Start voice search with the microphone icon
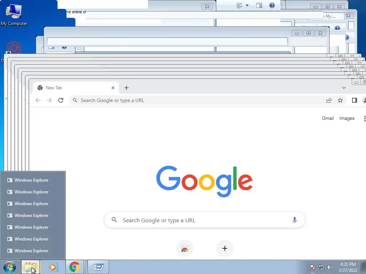Screen dimensions: 366x274 click(295, 220)
